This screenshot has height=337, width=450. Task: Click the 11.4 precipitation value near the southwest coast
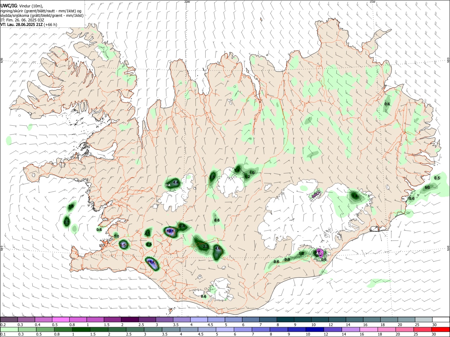click(151, 262)
